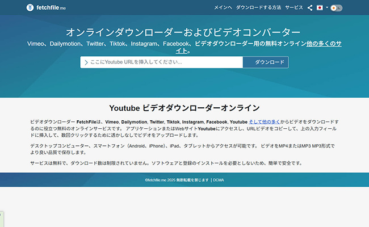Click Youtube ビデオダウンローダーオンライン heading
Screen dimensions: 369x227
pos(184,108)
